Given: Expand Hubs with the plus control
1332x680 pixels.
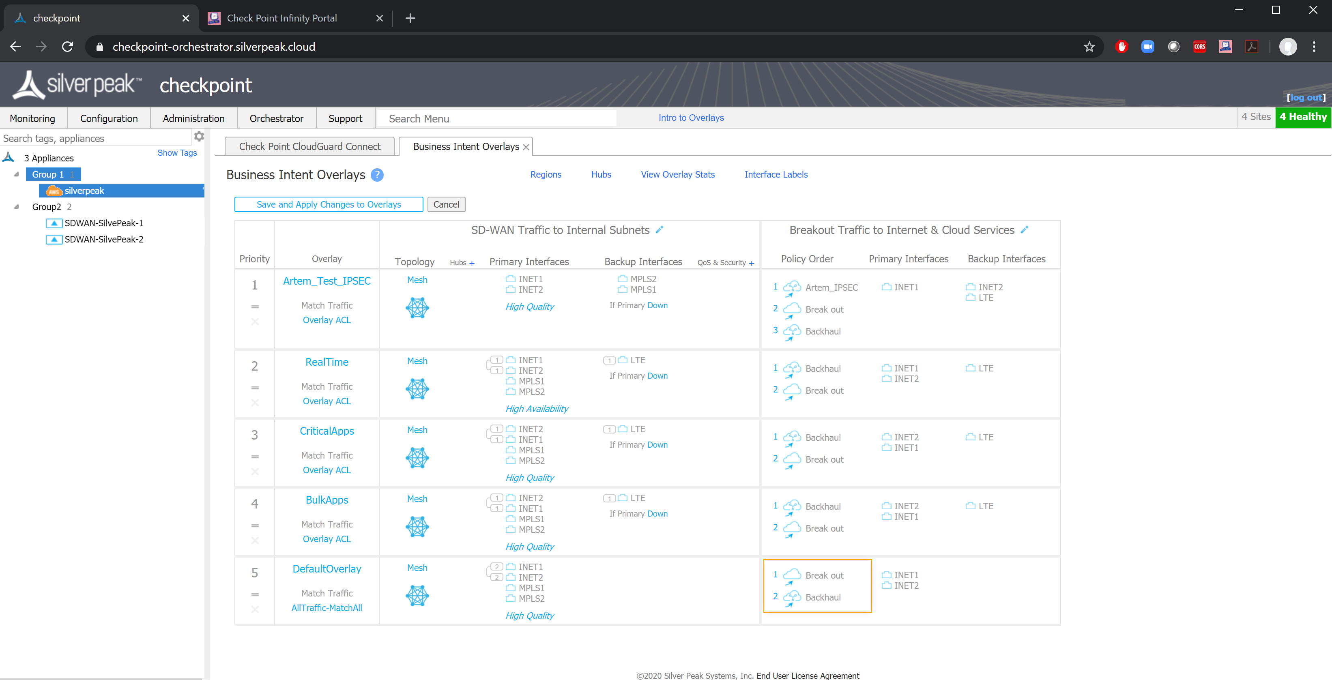Looking at the screenshot, I should 473,263.
